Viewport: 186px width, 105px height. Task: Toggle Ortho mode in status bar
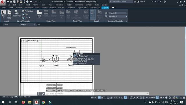[x=108, y=97]
